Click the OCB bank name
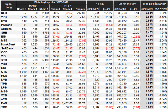168x110 pixels. 4,52
